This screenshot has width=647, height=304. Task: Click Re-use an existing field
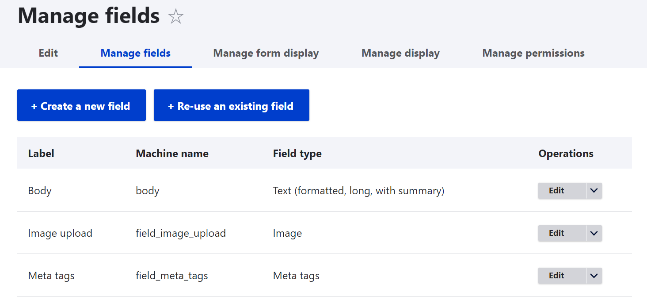pos(232,105)
